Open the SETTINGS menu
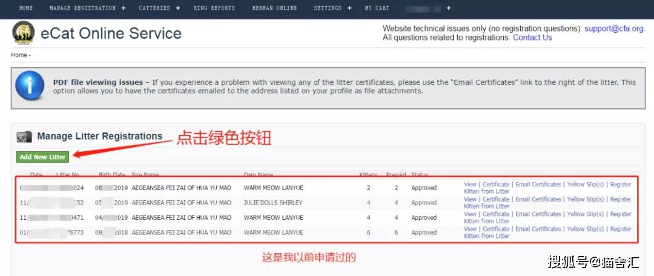 tap(328, 8)
